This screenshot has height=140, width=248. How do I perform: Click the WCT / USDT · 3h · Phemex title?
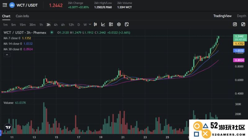25,33
